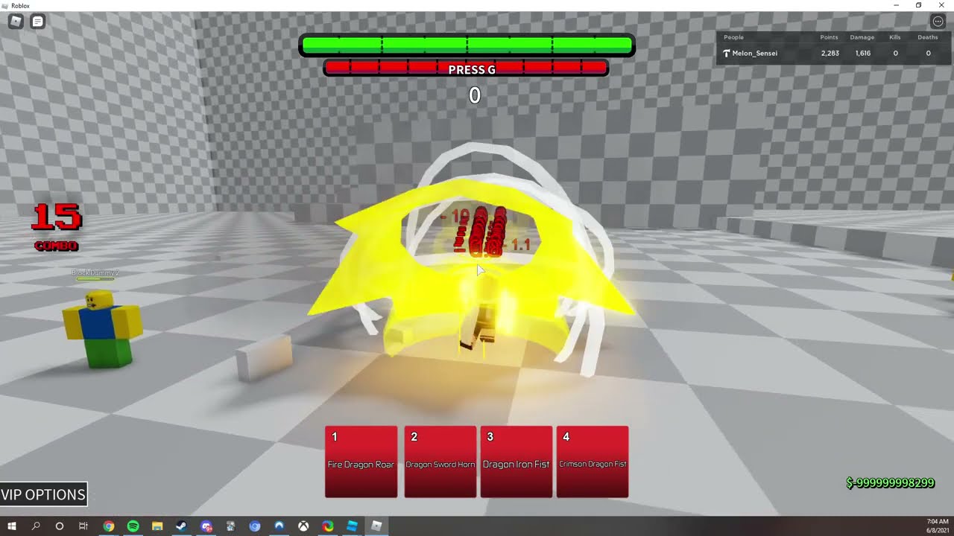Open Google Chrome from the taskbar
The height and width of the screenshot is (536, 954).
point(109,526)
